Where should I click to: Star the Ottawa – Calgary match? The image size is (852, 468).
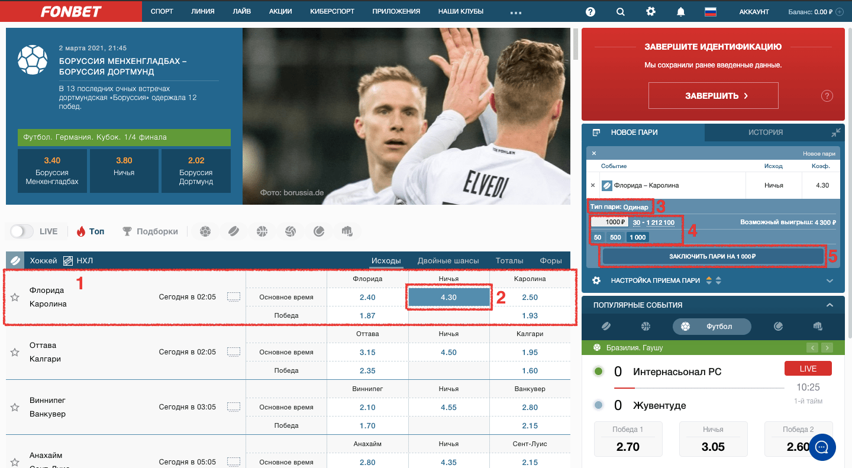click(x=15, y=352)
